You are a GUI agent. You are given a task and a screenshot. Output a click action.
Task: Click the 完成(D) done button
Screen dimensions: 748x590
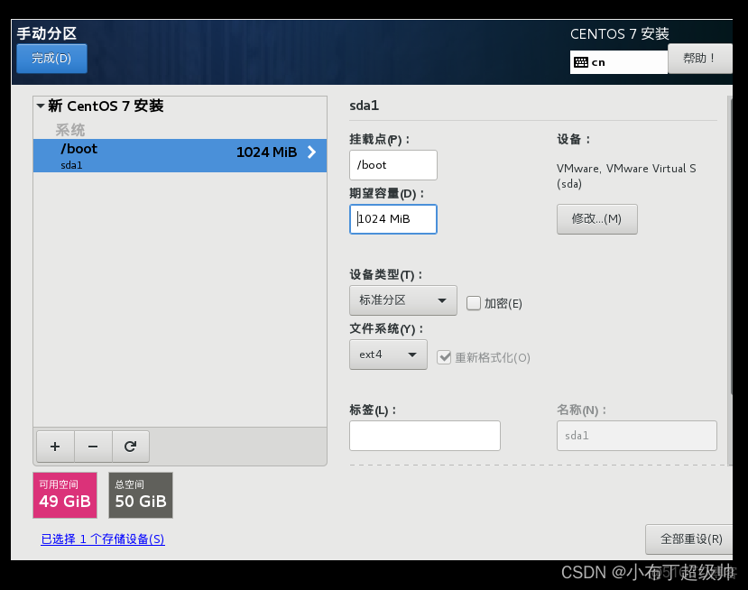[51, 58]
